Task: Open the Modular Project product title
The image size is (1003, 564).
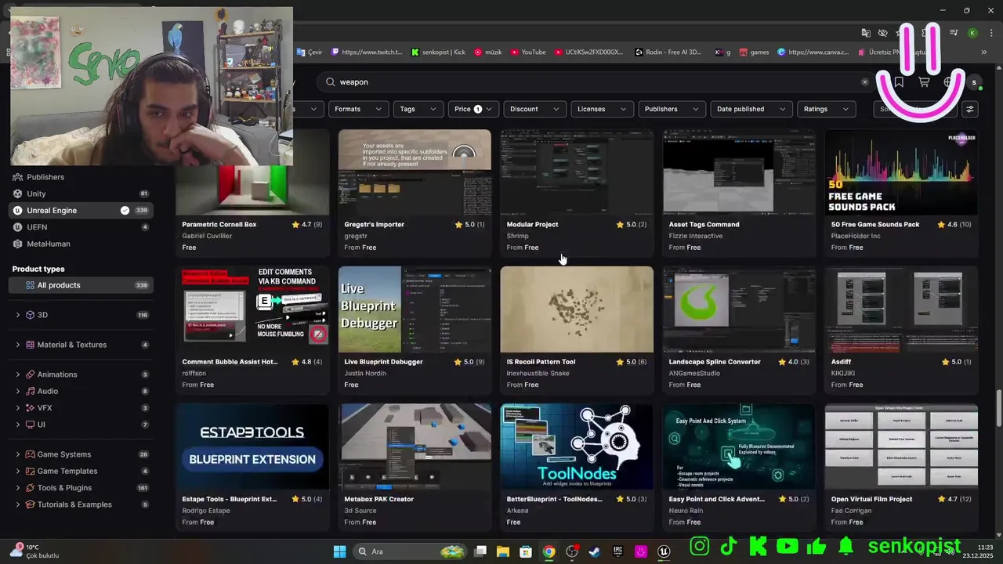Action: click(x=532, y=225)
